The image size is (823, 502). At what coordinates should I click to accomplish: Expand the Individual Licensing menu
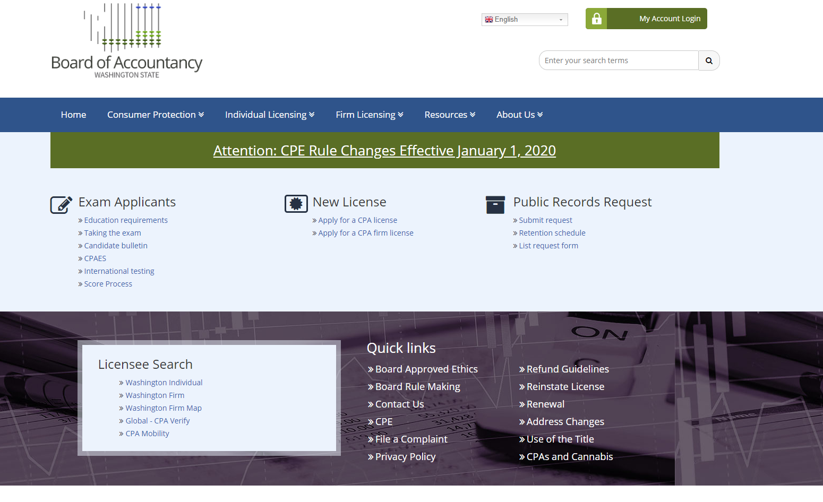pyautogui.click(x=269, y=115)
